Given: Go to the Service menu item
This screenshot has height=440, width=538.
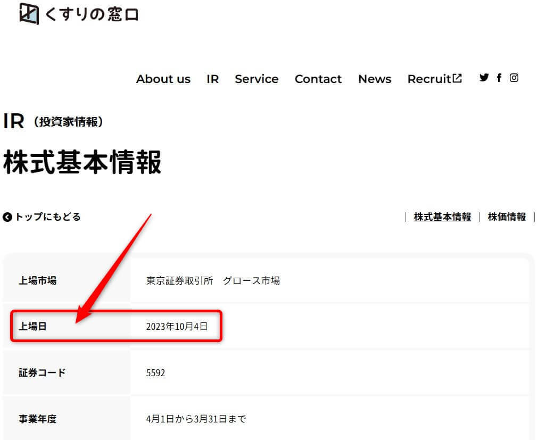Looking at the screenshot, I should (256, 79).
